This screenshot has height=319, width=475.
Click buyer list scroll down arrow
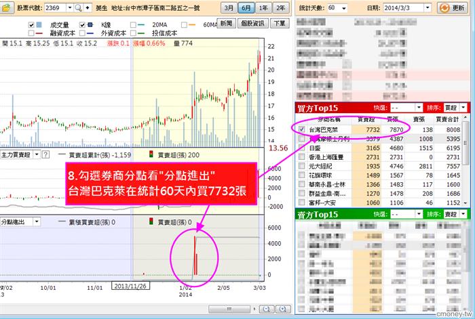pyautogui.click(x=465, y=203)
